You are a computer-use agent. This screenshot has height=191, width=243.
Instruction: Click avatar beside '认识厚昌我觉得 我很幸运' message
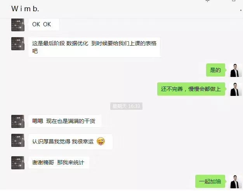18,140
